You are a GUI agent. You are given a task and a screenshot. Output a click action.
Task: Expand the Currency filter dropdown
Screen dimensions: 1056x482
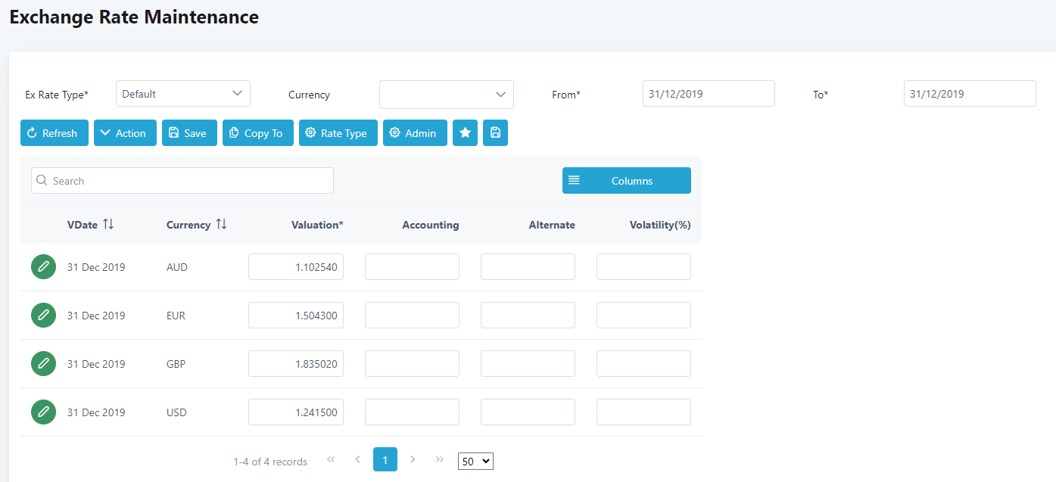[446, 95]
